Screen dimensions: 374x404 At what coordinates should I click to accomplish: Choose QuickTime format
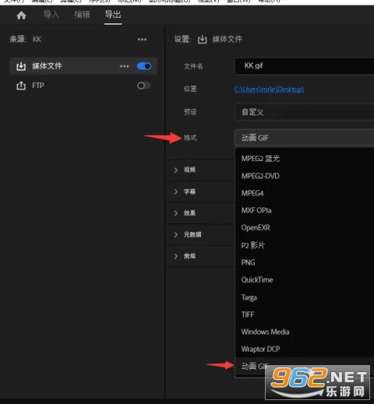305,279
